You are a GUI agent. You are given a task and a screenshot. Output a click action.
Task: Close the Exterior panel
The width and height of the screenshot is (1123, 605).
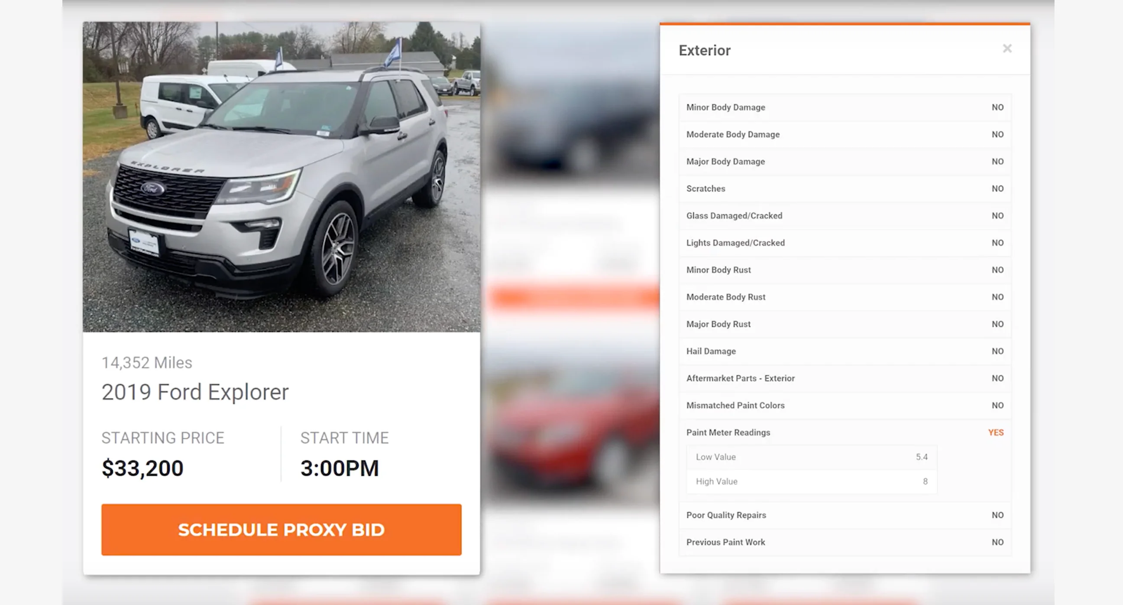tap(1007, 49)
